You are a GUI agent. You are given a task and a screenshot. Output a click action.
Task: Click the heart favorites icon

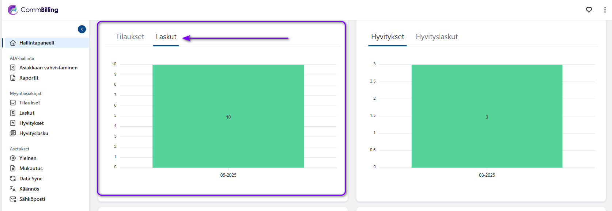[x=589, y=10]
